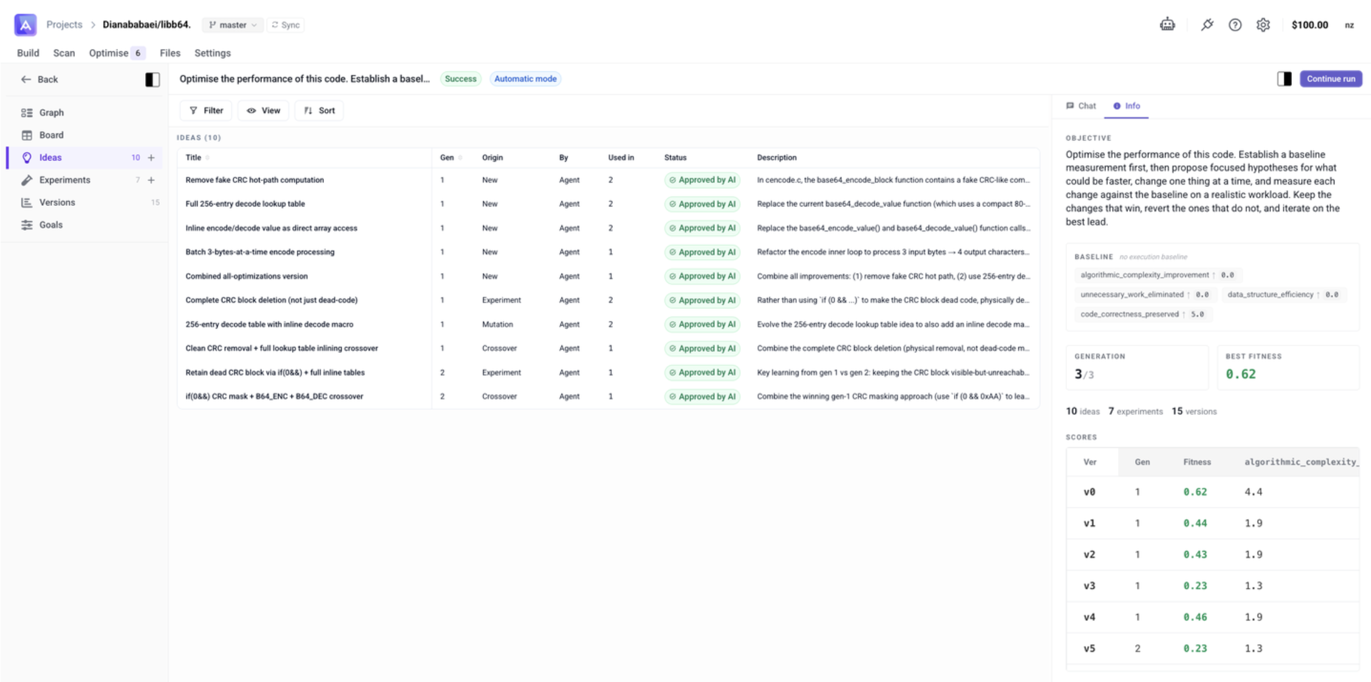This screenshot has height=682, width=1371.
Task: Click the Fitness column header in Scores
Action: click(x=1196, y=462)
